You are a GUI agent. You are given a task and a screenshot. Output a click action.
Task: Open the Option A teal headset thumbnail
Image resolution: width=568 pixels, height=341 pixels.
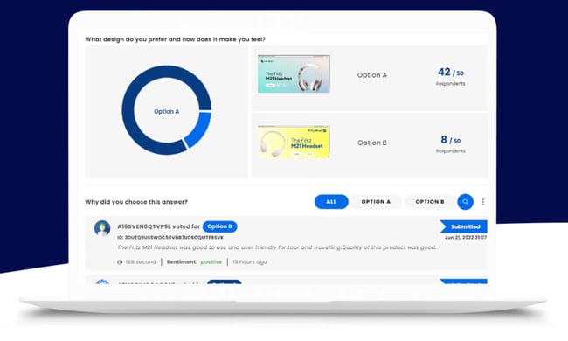[294, 74]
